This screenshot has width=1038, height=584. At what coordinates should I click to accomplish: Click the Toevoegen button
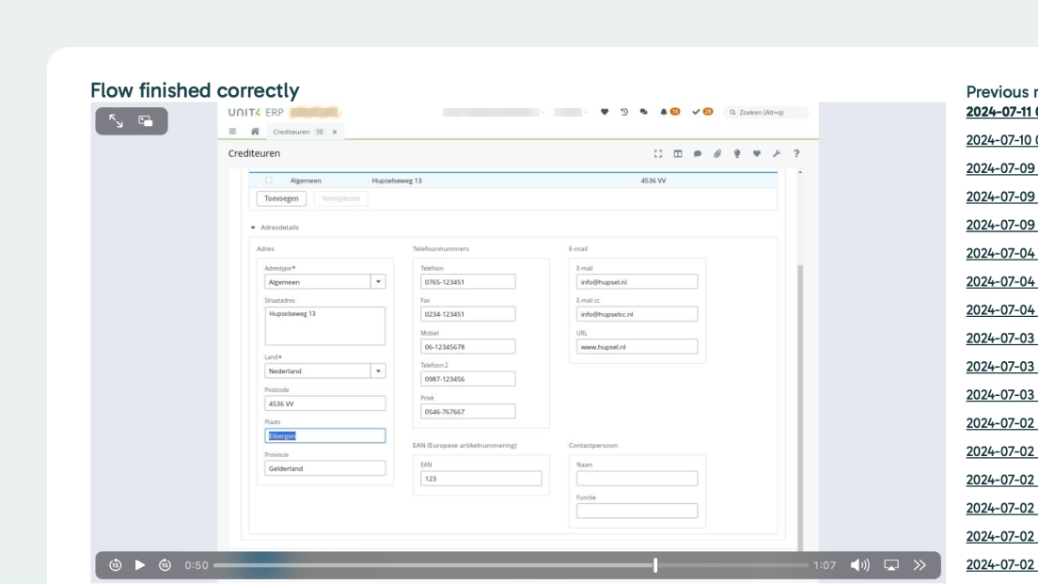click(x=280, y=198)
